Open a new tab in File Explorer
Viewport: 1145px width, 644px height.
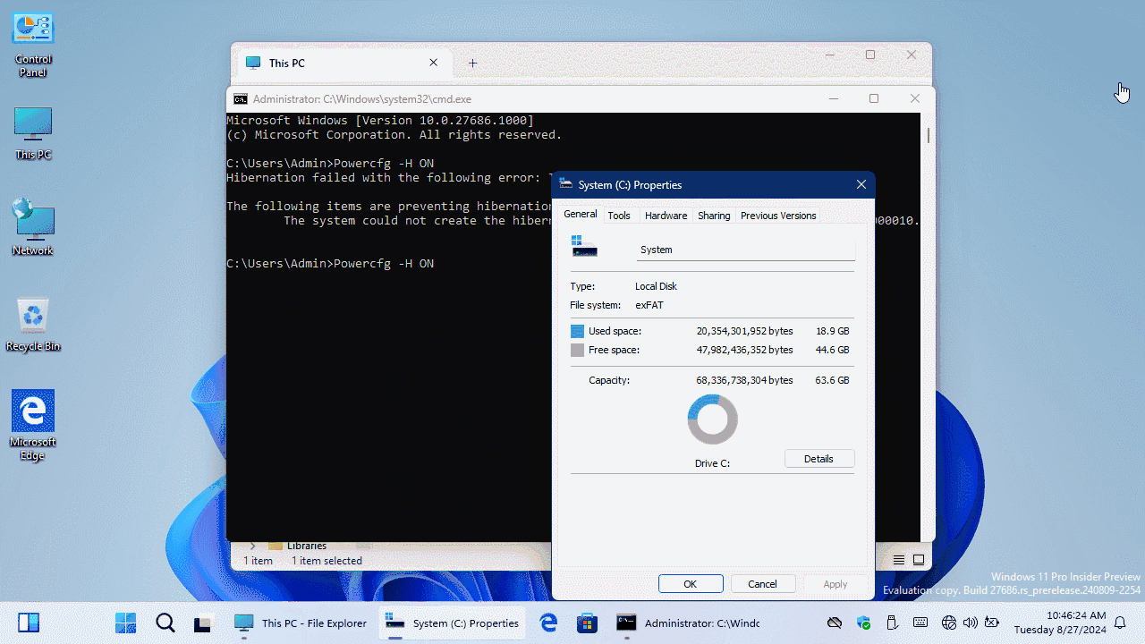pos(473,64)
